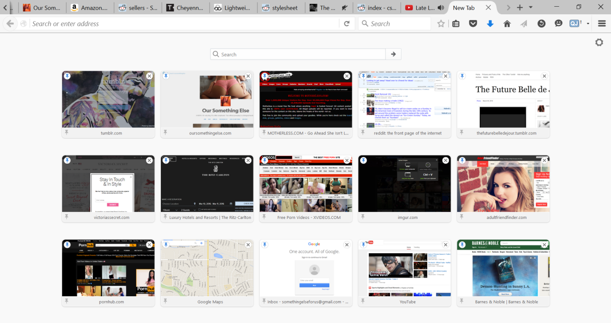Remove the tumblr.com tile

(x=149, y=76)
